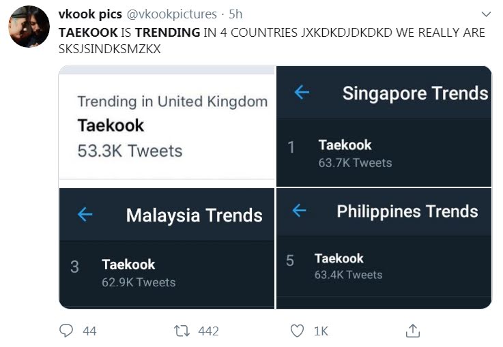Screen dimensions: 503x347
Task: Click the 1K likes count
Action: click(321, 331)
